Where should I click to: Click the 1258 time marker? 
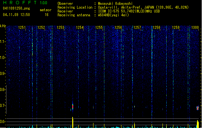click(156, 28)
